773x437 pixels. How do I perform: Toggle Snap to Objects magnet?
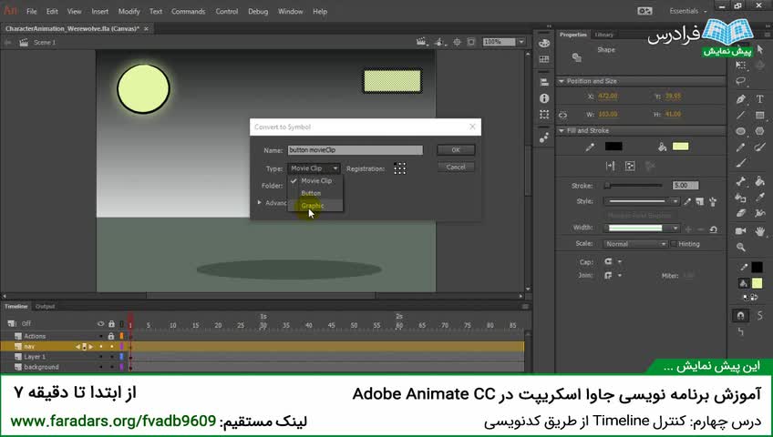tap(740, 315)
